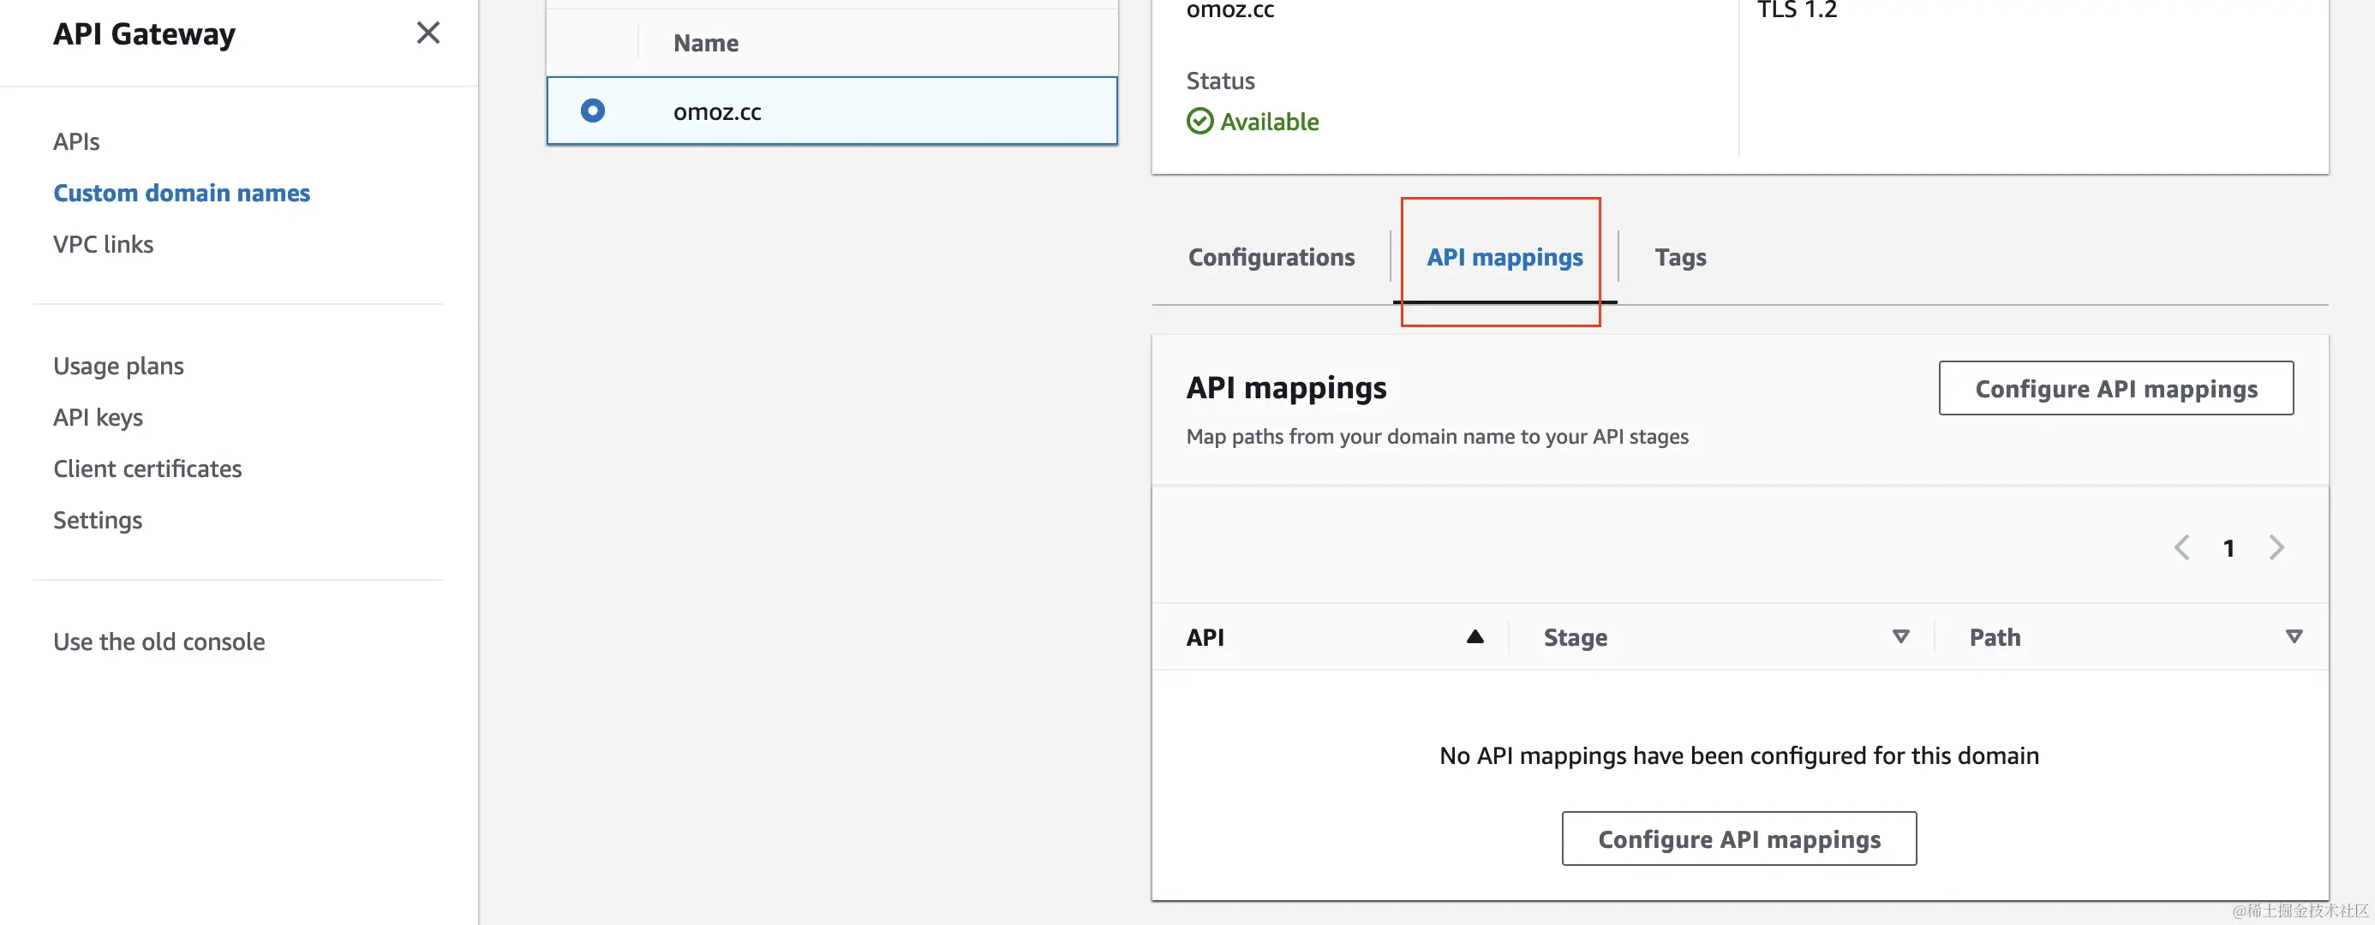The height and width of the screenshot is (925, 2375).
Task: Go to previous page arrow
Action: click(2181, 547)
